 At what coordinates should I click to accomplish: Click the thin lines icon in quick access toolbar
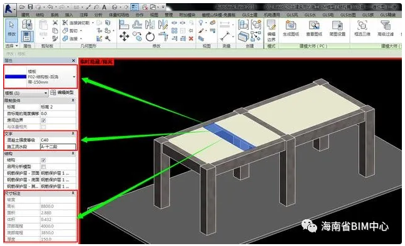pos(135,7)
